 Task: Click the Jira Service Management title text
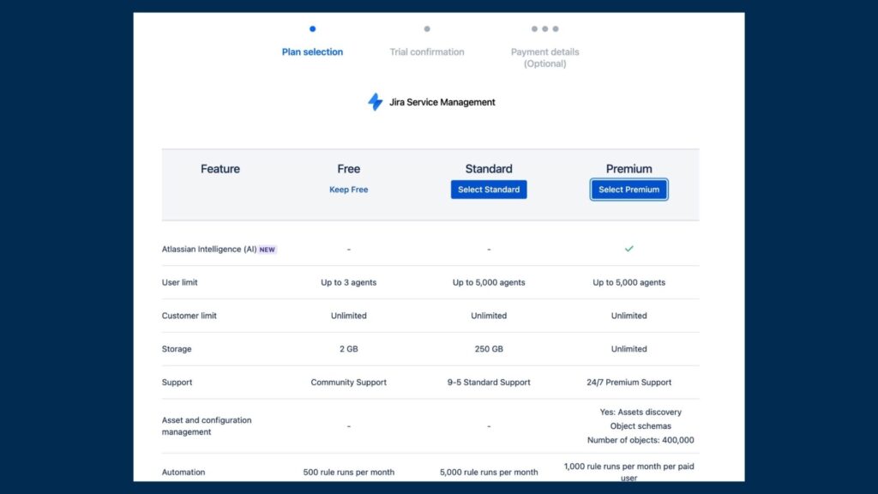click(442, 102)
